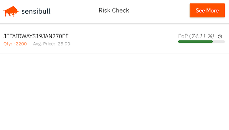Click the 74.11 % percentage value
Screen dimensions: 229x130
tap(202, 36)
